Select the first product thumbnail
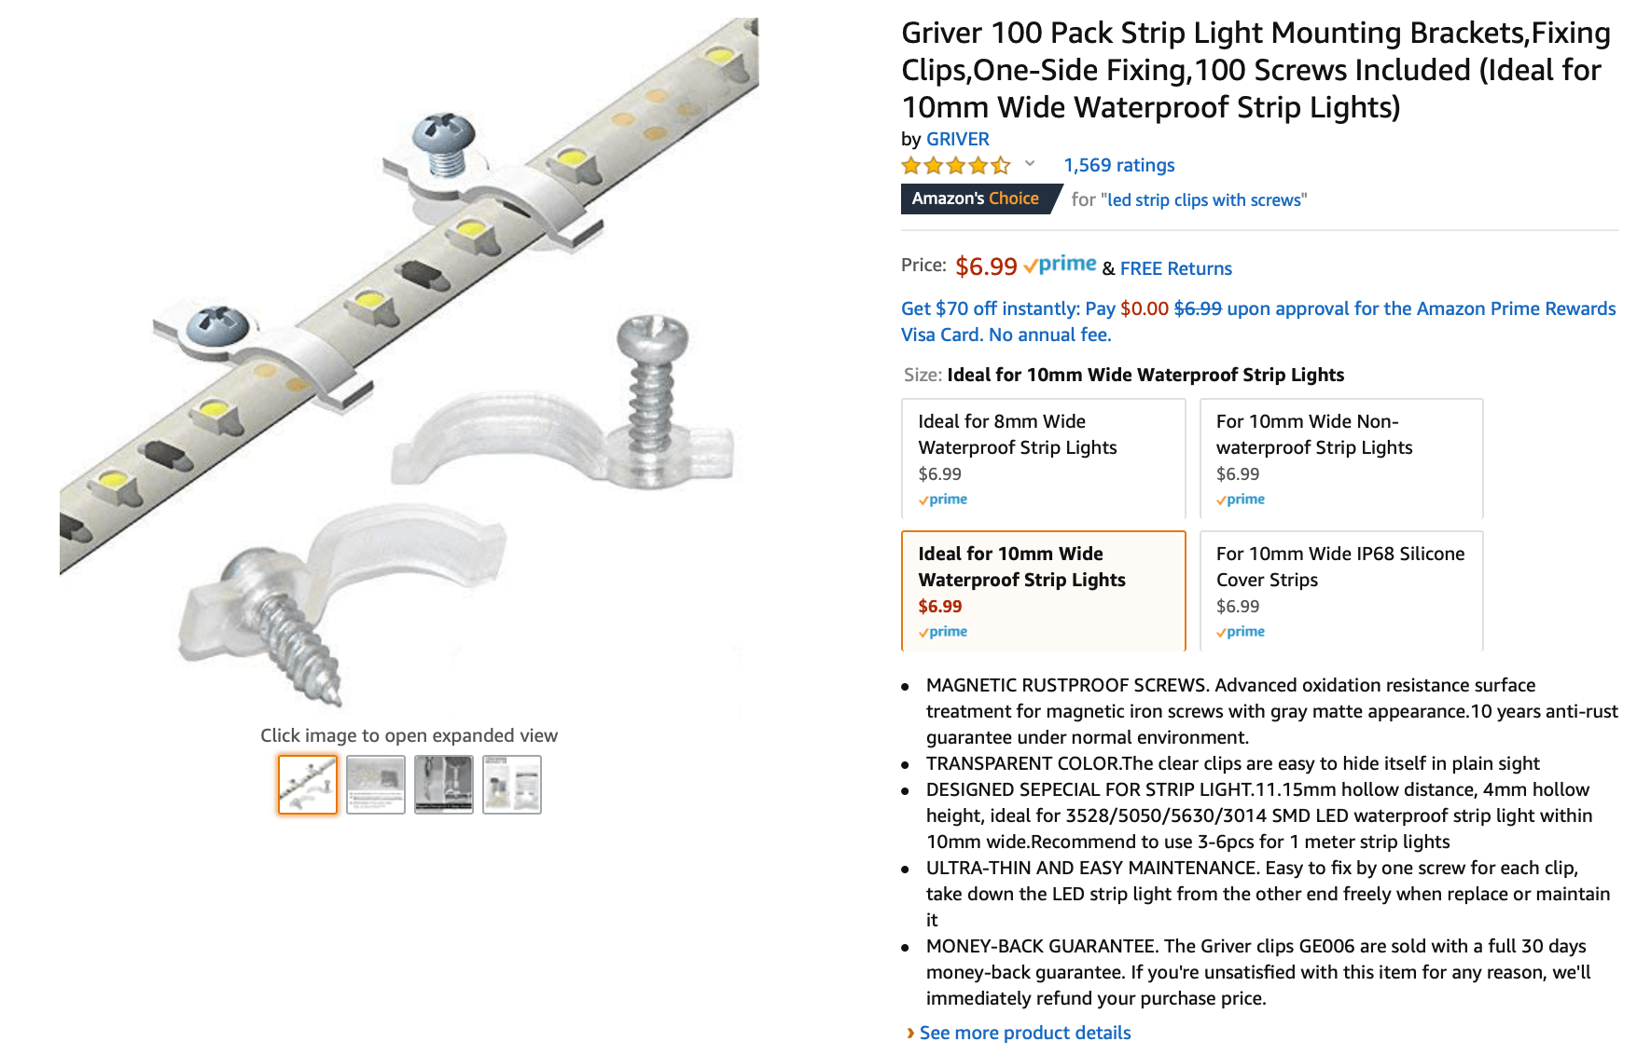 pyautogui.click(x=308, y=785)
